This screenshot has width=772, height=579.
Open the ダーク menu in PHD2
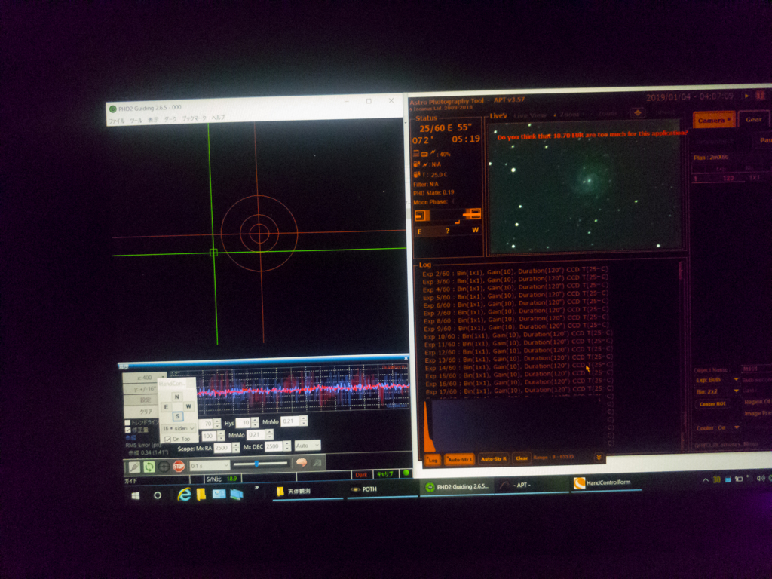coord(170,120)
